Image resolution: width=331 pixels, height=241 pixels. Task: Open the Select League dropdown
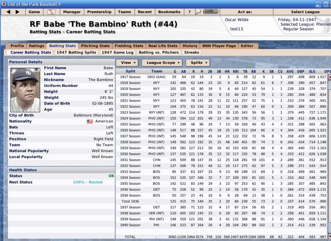click(x=305, y=12)
